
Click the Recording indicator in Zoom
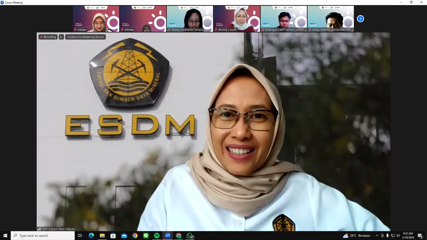point(48,37)
